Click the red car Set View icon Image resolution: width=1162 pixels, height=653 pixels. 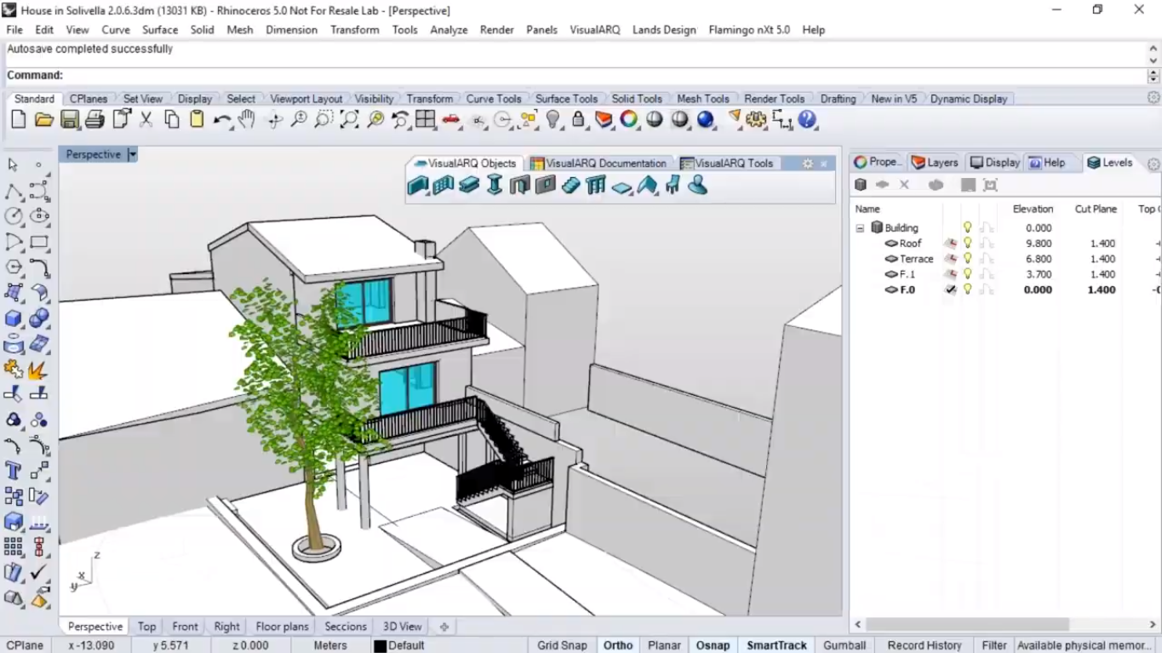point(451,120)
